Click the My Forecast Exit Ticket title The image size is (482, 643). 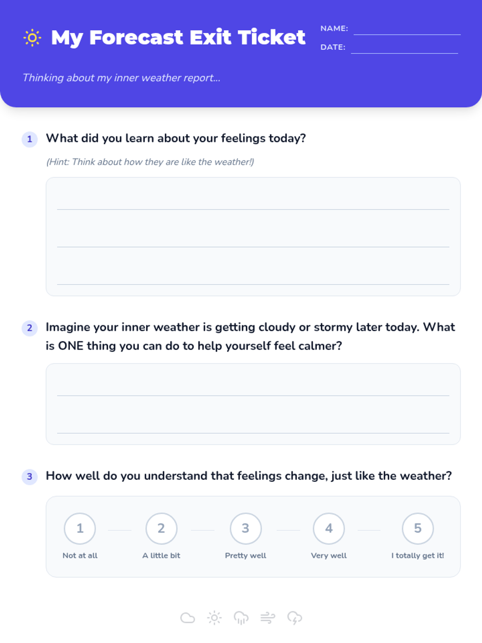pos(178,38)
